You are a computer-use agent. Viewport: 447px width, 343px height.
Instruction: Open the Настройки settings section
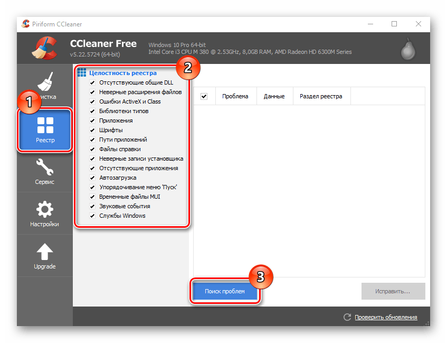45,214
